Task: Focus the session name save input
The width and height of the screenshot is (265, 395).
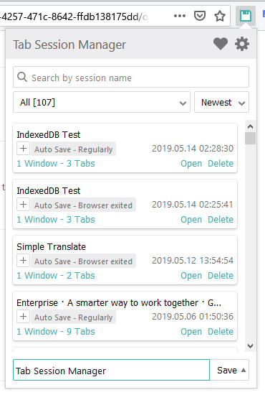Action: [x=111, y=370]
